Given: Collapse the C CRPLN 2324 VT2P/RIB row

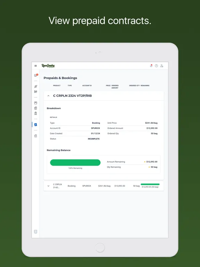Looking at the screenshot, I should (48, 96).
